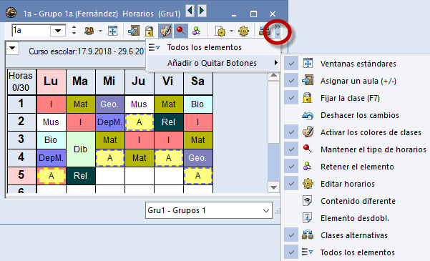
Task: Select the Lu day column header
Action: (51, 82)
